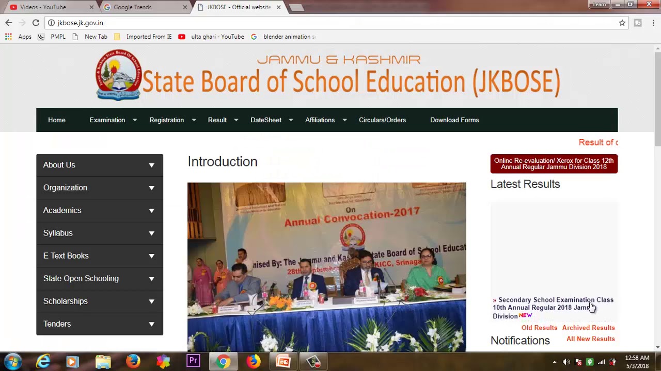Open the blender animation Google bookmark
661x371 pixels.
[283, 37]
